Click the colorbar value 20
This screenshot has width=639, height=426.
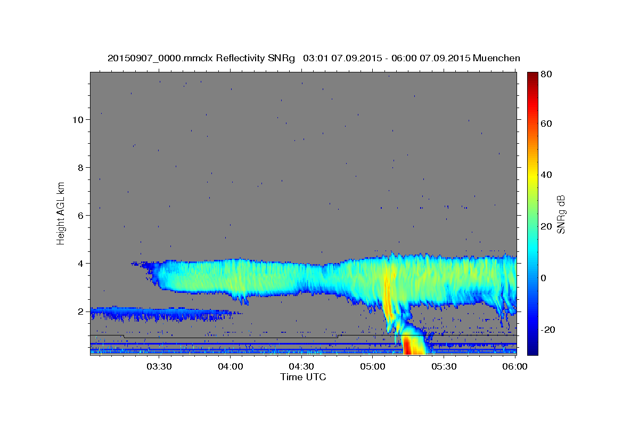point(546,227)
